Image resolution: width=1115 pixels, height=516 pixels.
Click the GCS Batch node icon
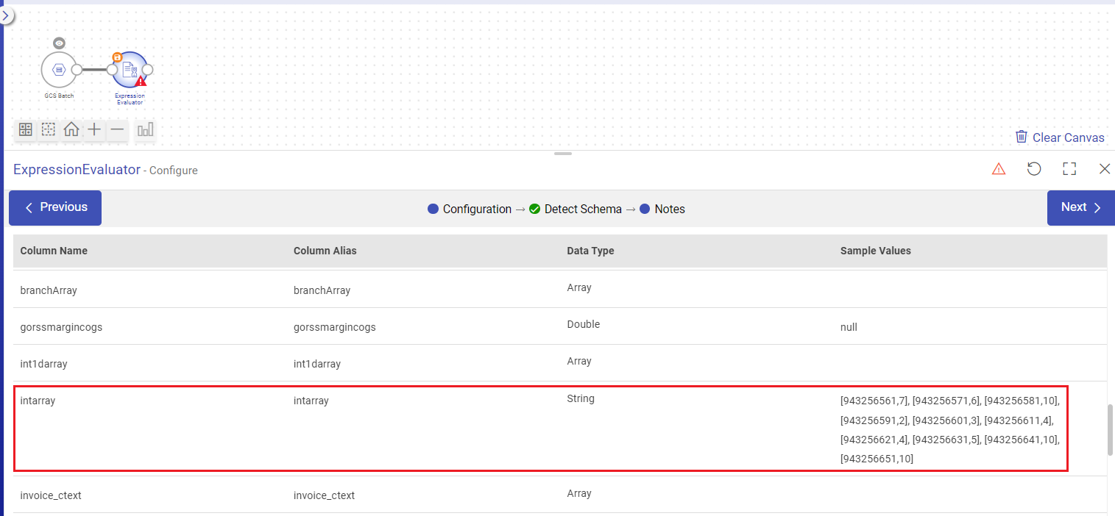point(59,70)
